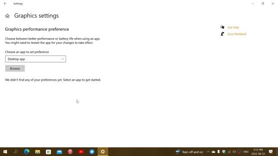The width and height of the screenshot is (278, 156).
Task: Click the 'We didn't find any of your preferences' text
Action: pos(53,80)
